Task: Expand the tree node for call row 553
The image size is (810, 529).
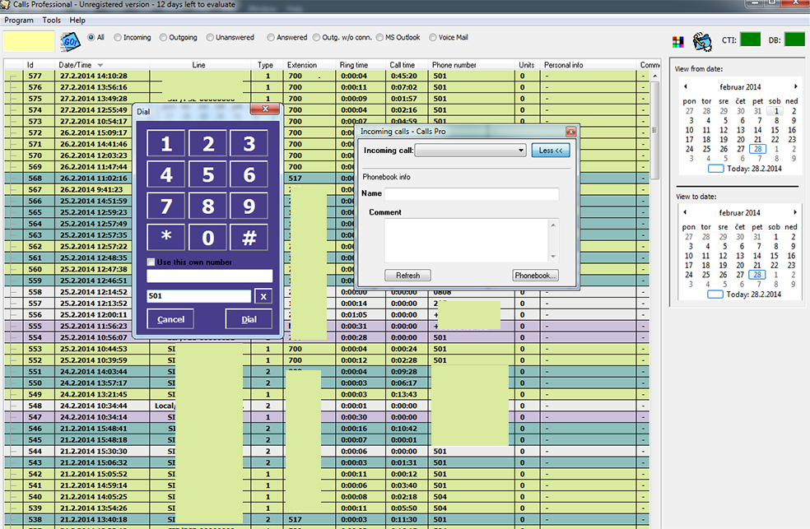Action: tap(13, 349)
